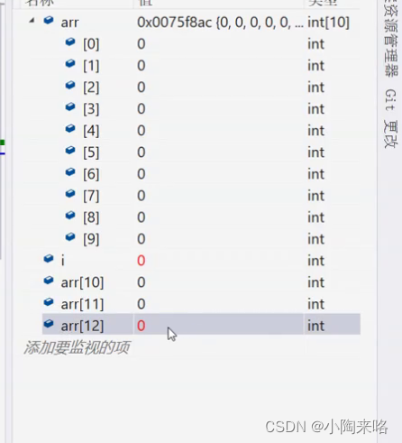Click the red value of variable i
Image resolution: width=402 pixels, height=443 pixels.
tap(142, 261)
